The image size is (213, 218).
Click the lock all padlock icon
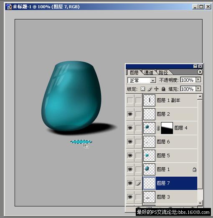pyautogui.click(x=163, y=89)
